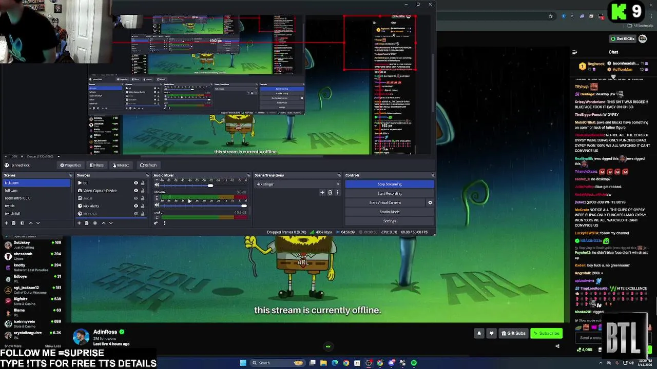
Task: Open scene filters icon in Scenes toolbar
Action: 22,223
